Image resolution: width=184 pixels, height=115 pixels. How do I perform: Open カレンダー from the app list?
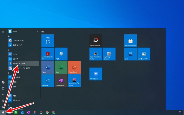coord(23,59)
